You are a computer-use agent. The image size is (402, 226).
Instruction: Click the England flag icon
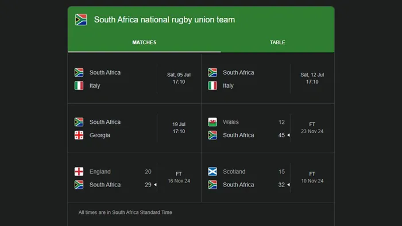(x=79, y=172)
